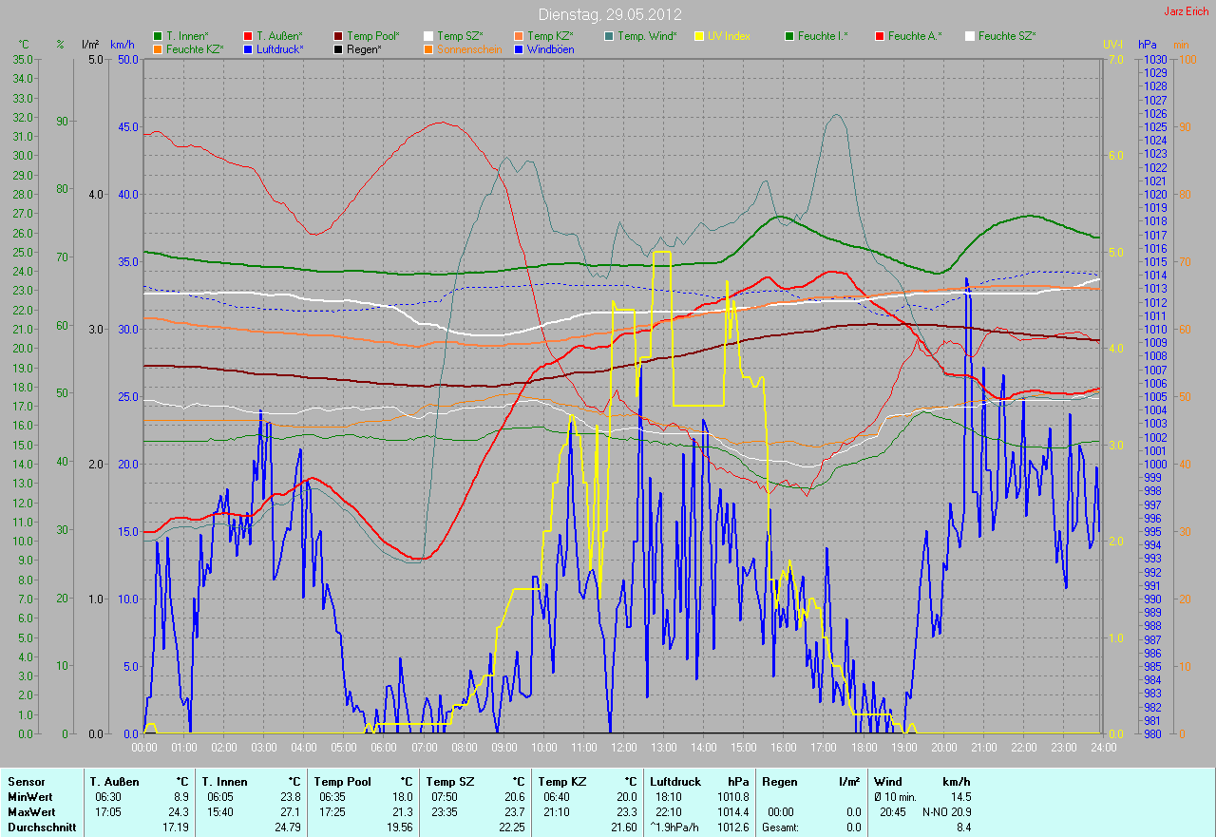Click the white Temp SZ legend square
1216x837 pixels.
[428, 36]
